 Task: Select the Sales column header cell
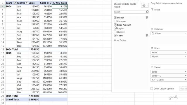point(34,3)
